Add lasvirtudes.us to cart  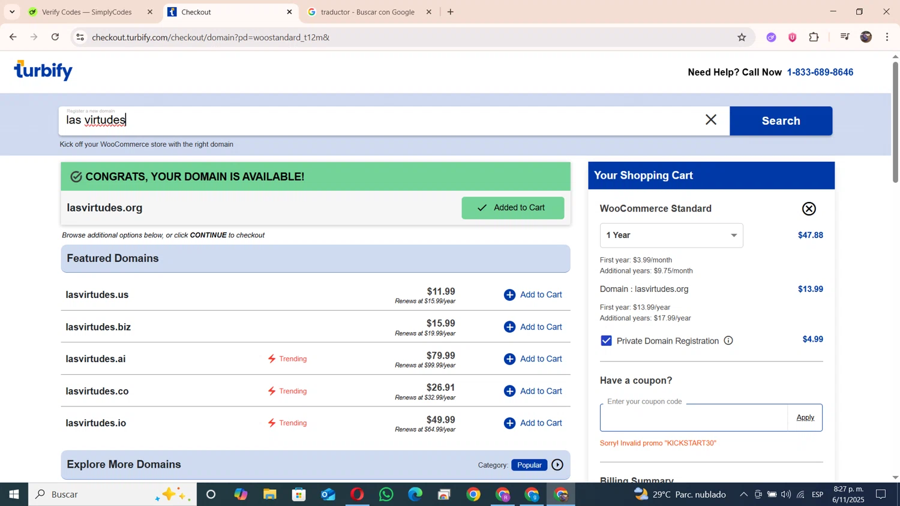(x=533, y=295)
